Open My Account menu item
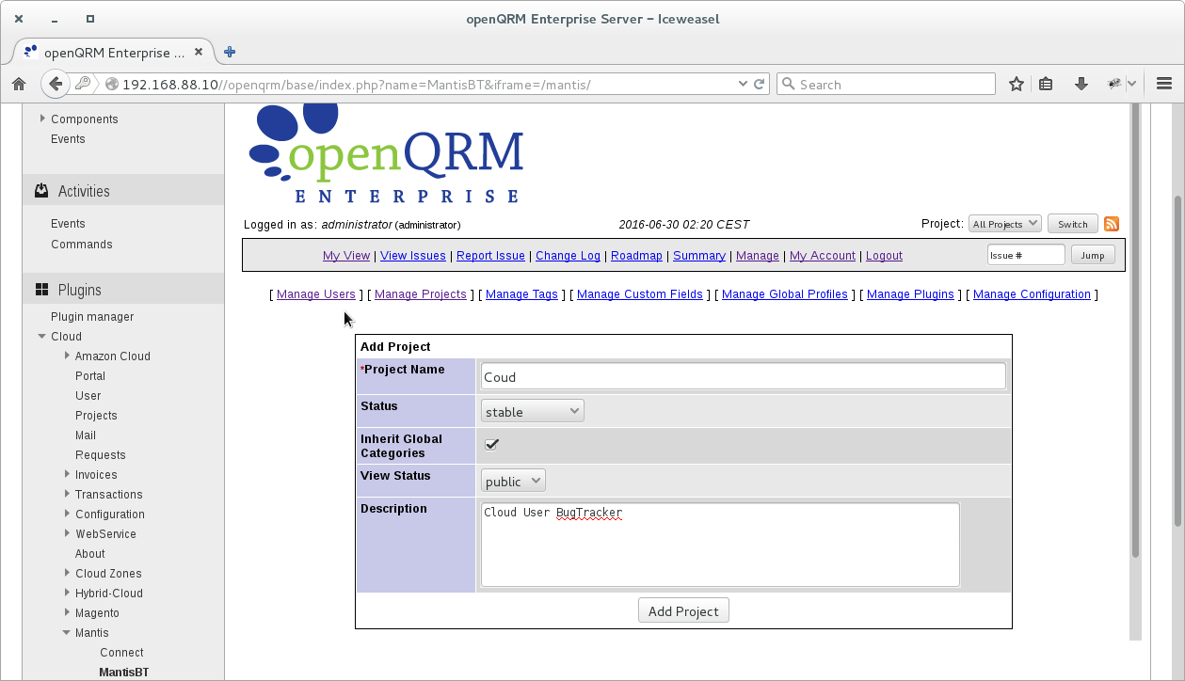Viewport: 1185px width, 681px height. click(x=823, y=255)
